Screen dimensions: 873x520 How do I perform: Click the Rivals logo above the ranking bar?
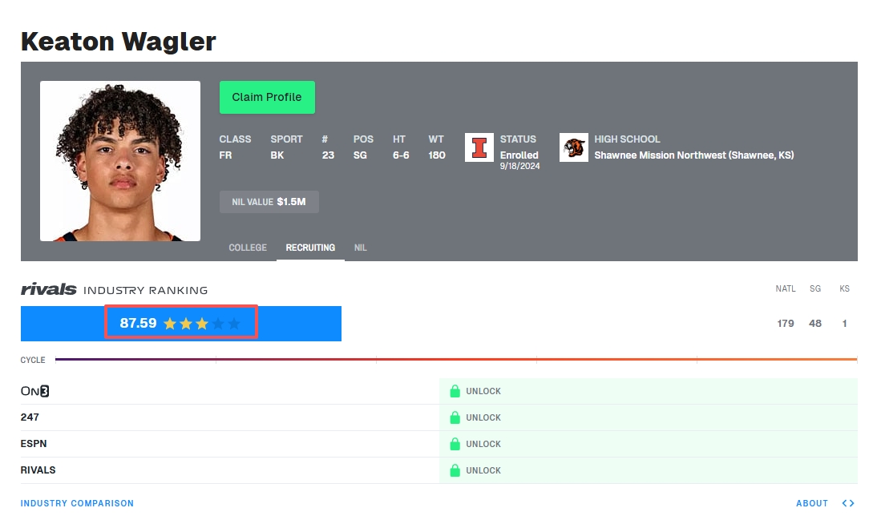click(49, 289)
